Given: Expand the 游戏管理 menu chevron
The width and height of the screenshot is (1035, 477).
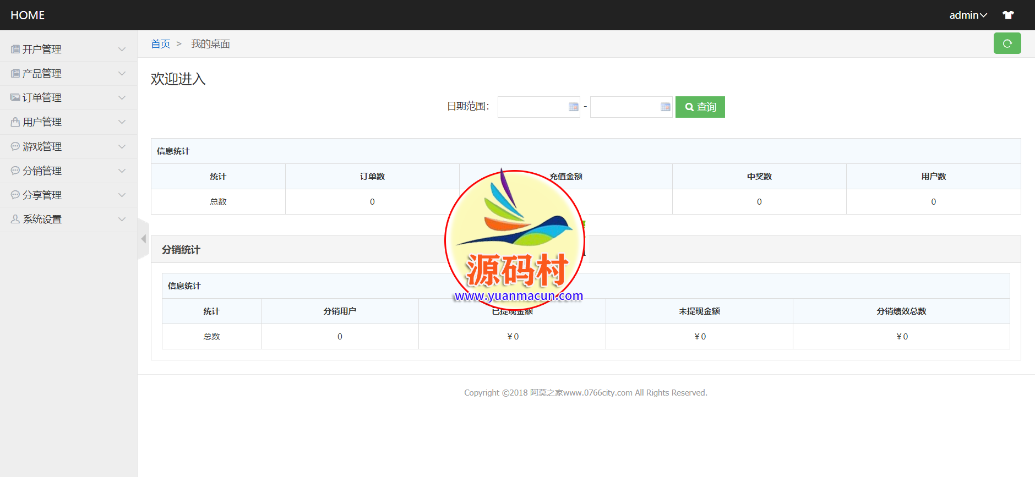Looking at the screenshot, I should (x=122, y=146).
